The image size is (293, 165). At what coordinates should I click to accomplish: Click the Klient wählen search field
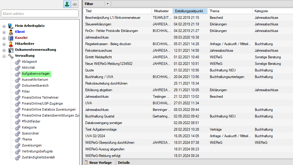pyautogui.click(x=40, y=13)
